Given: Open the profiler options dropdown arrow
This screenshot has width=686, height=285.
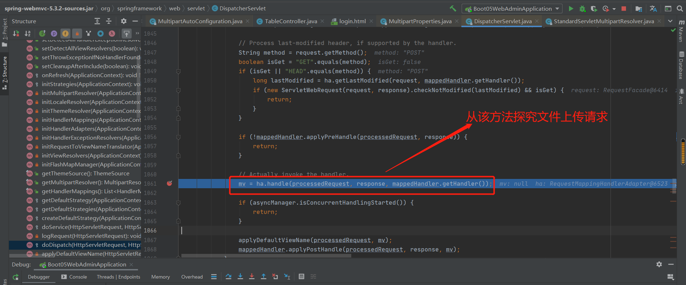Looking at the screenshot, I should tap(614, 9).
